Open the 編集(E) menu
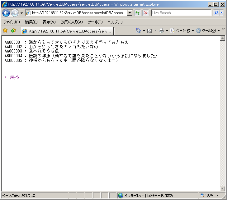This screenshot has height=200, width=227. [31, 22]
